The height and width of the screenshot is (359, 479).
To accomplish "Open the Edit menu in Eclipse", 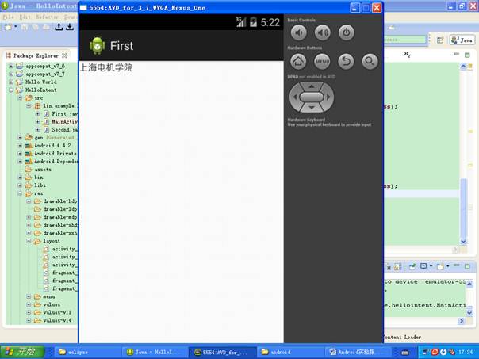I will click(25, 17).
